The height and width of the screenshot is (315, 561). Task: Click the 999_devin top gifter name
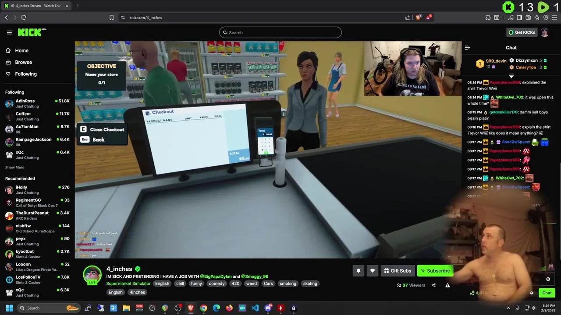[x=496, y=61]
